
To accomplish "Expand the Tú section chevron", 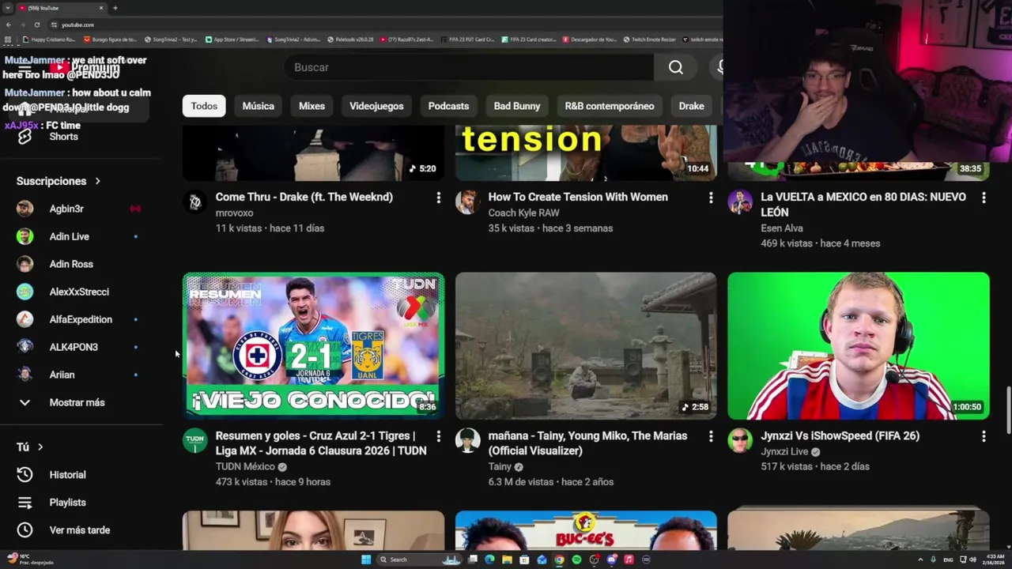I will pyautogui.click(x=40, y=447).
